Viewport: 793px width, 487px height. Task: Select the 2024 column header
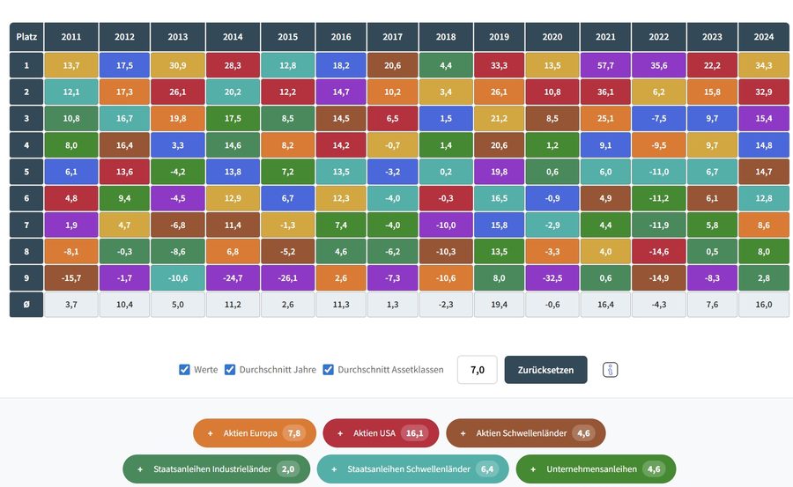coord(764,37)
